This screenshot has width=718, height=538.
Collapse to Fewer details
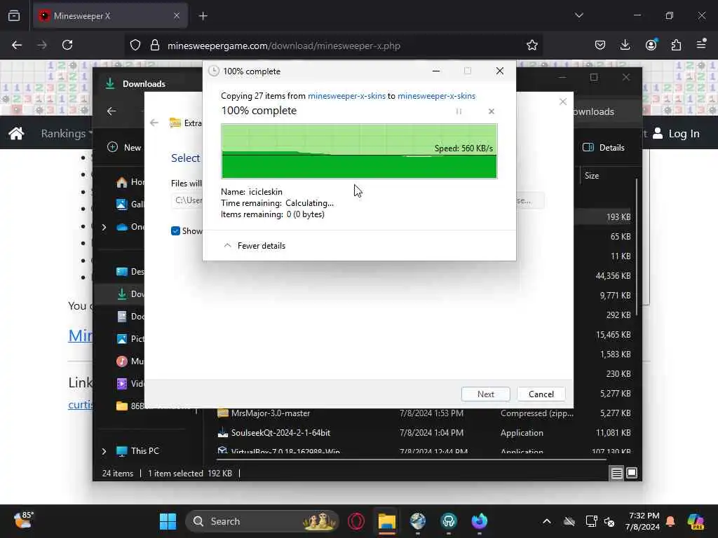tap(254, 246)
